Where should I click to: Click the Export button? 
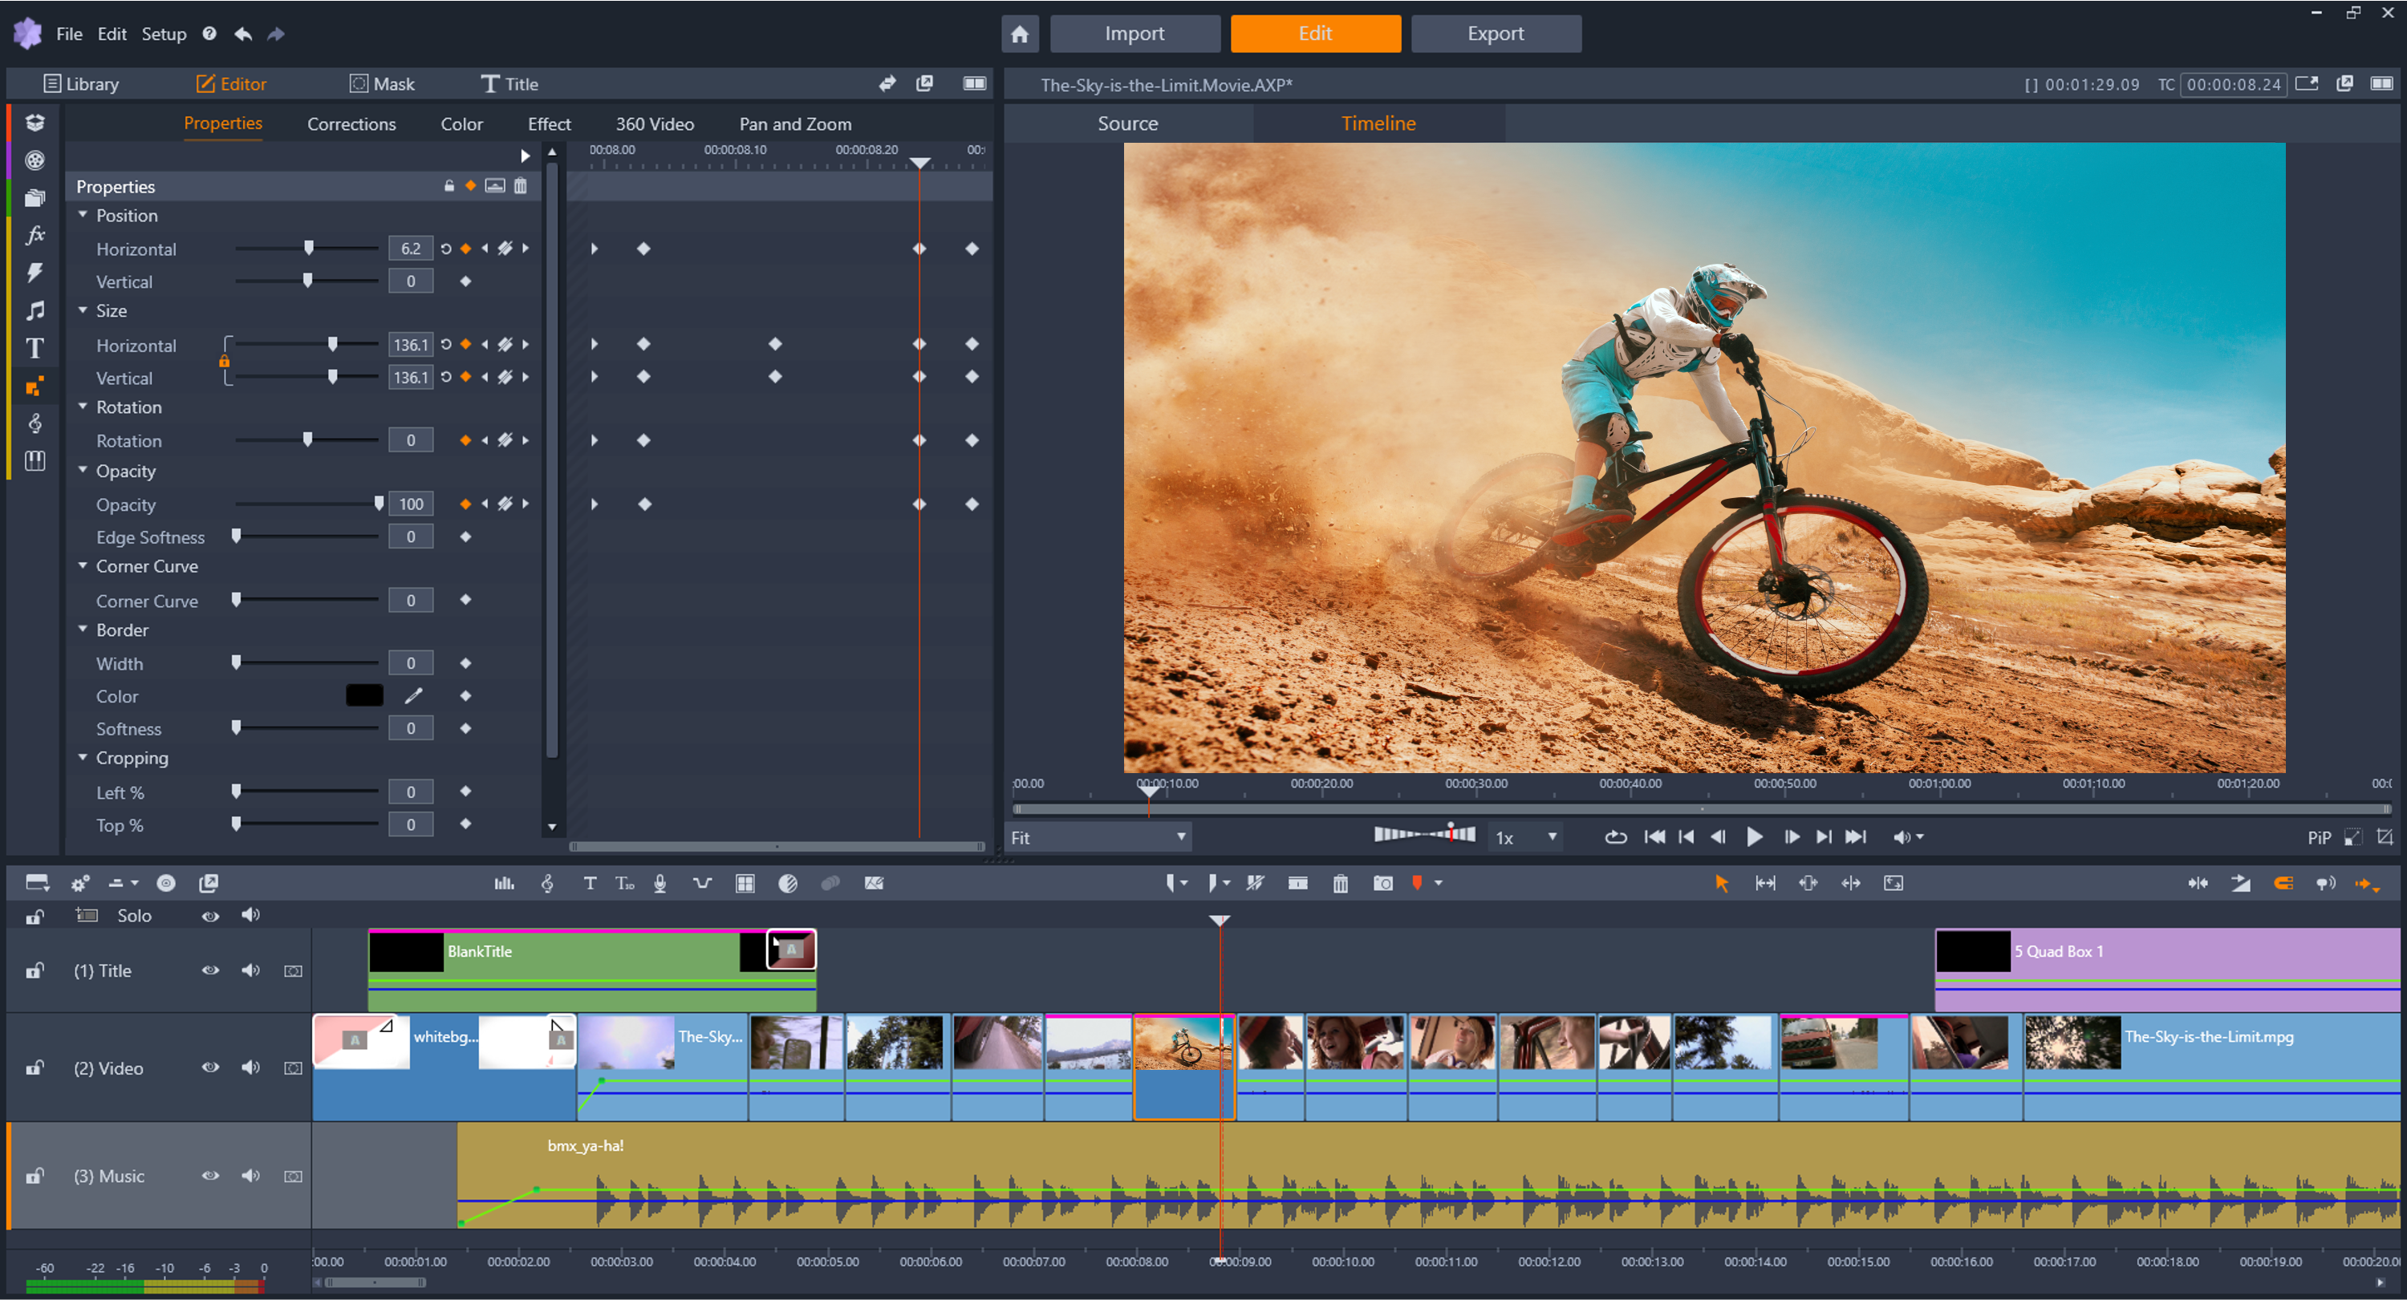coord(1495,34)
